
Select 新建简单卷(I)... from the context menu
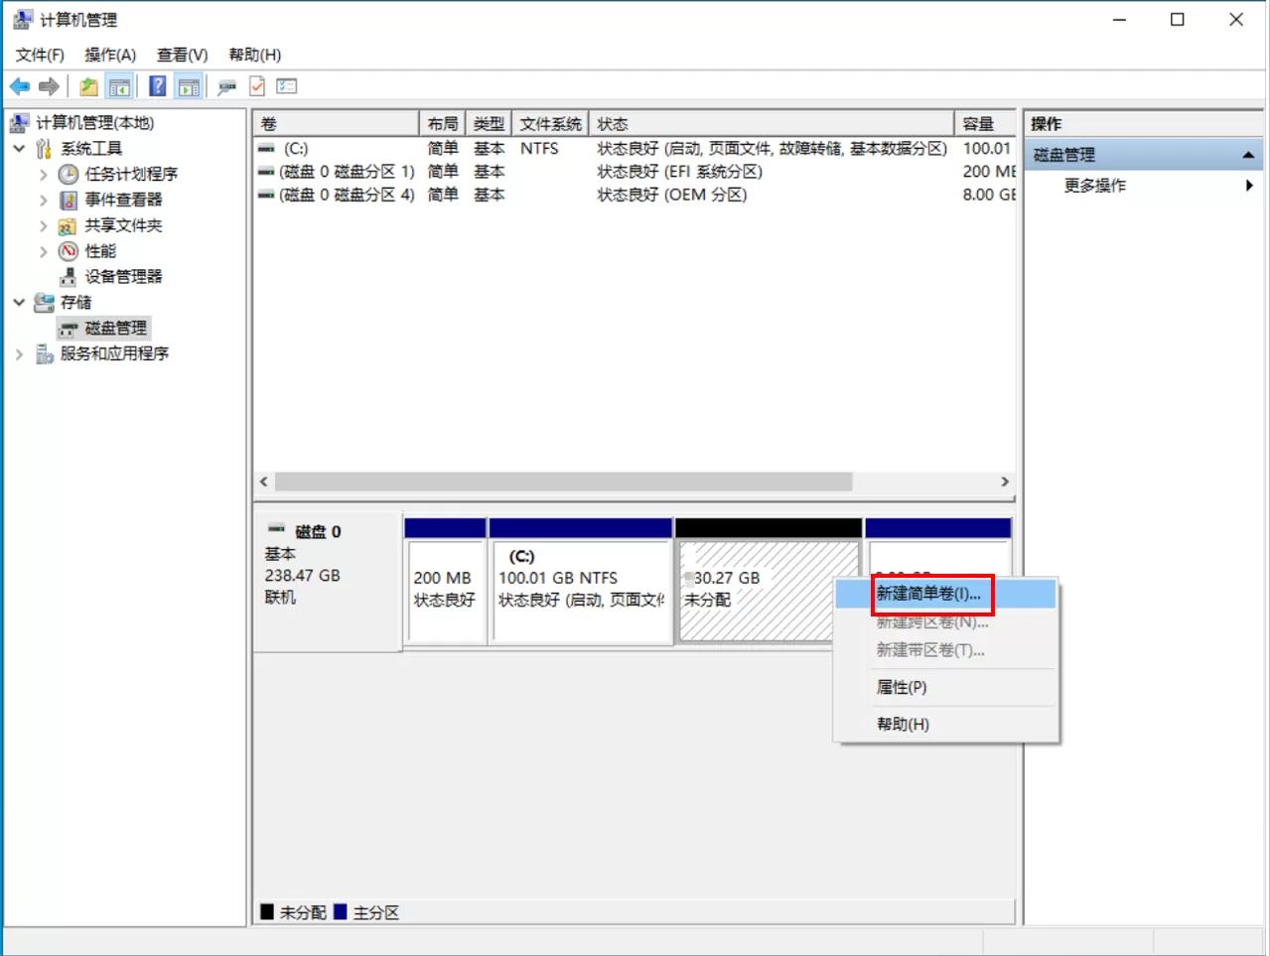pos(927,594)
